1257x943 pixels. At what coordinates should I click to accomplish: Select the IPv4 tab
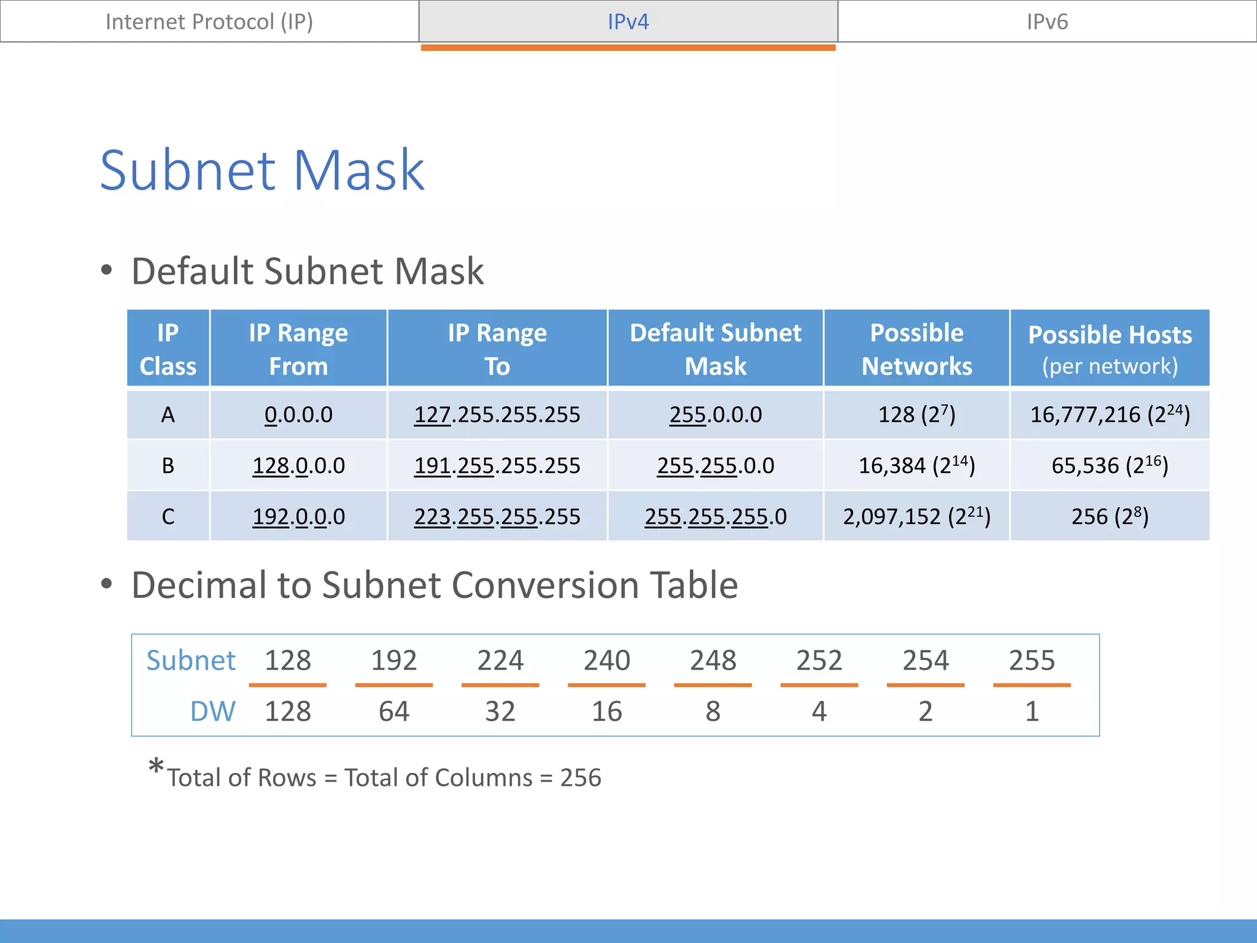click(x=628, y=21)
